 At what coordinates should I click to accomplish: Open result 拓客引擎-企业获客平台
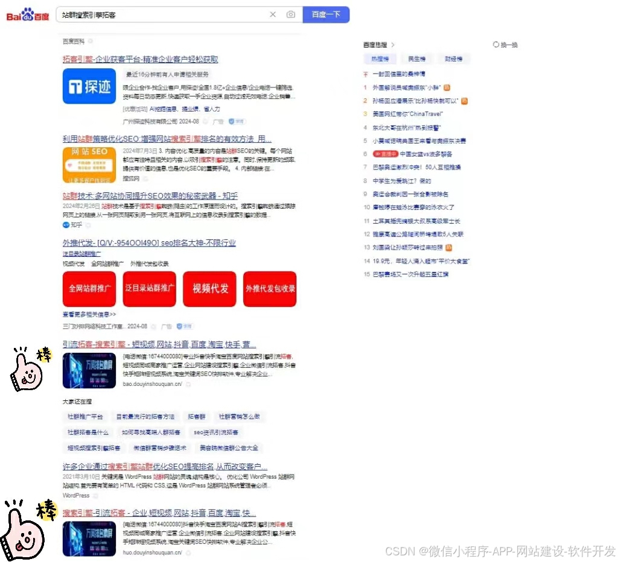(x=140, y=60)
